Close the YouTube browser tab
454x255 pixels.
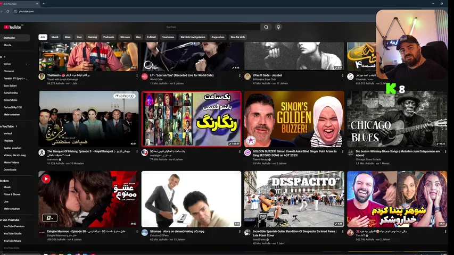pyautogui.click(x=37, y=4)
